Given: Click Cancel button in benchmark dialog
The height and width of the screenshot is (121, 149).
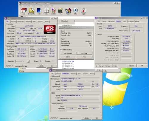Looking at the screenshot, I should tap(68, 57).
